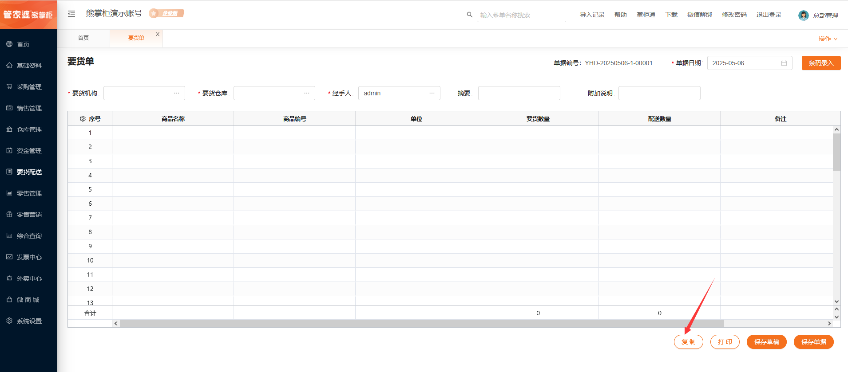Open 采购管理 in the sidebar
Viewport: 848px width, 372px height.
[28, 87]
